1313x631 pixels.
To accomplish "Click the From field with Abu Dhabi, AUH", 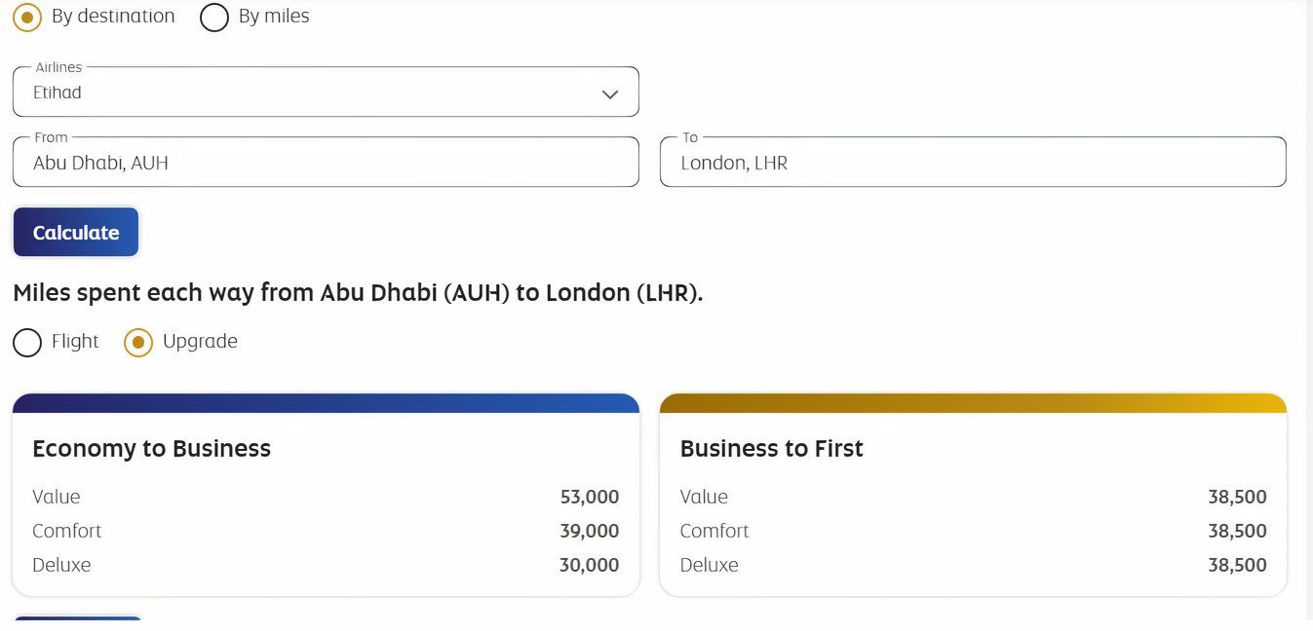I will [325, 163].
